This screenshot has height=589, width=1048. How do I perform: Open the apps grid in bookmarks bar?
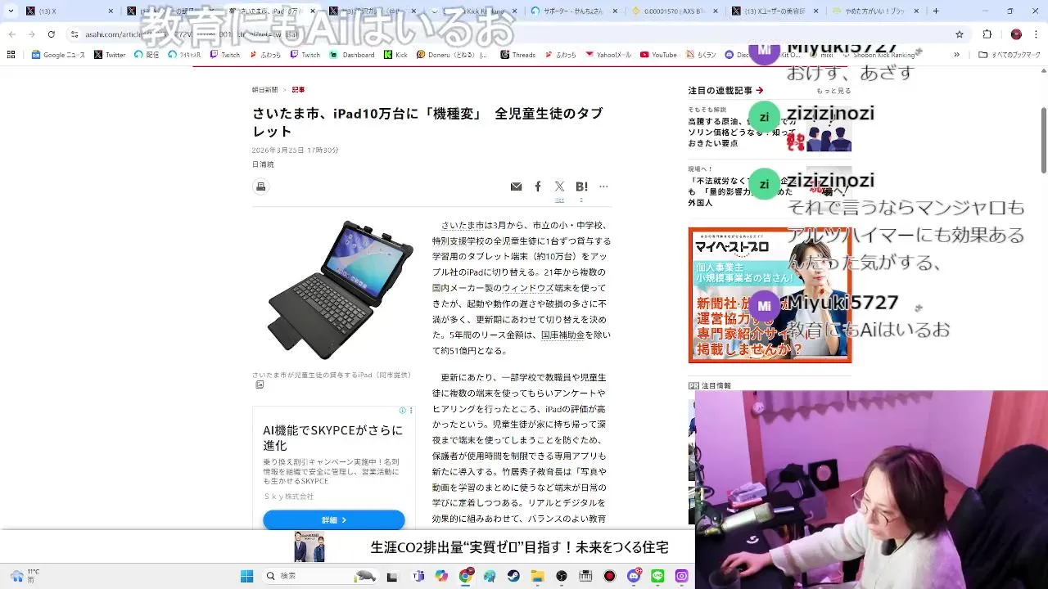coord(11,55)
